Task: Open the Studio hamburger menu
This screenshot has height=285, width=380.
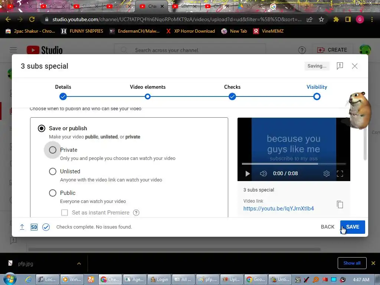Action: click(x=13, y=50)
